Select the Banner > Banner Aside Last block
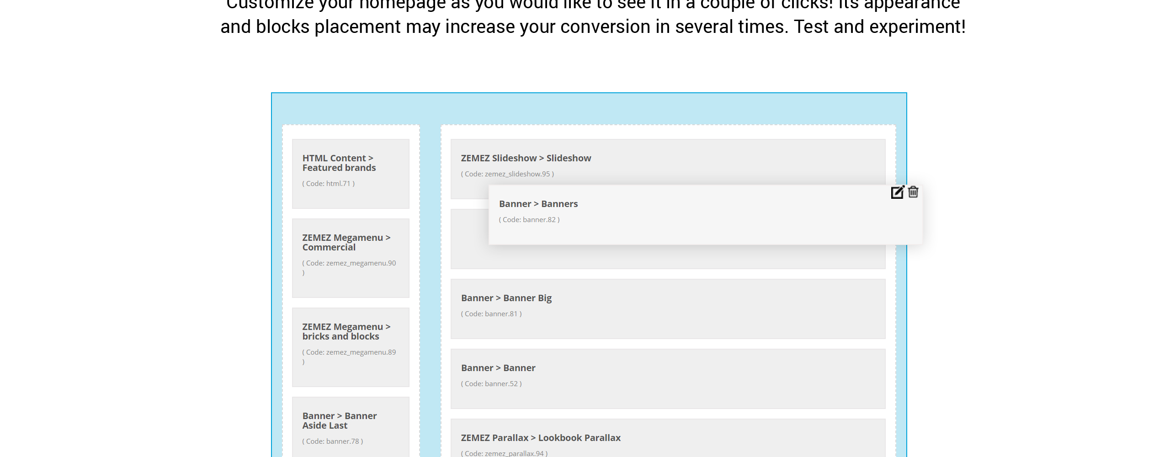The height and width of the screenshot is (457, 1170). coord(351,427)
